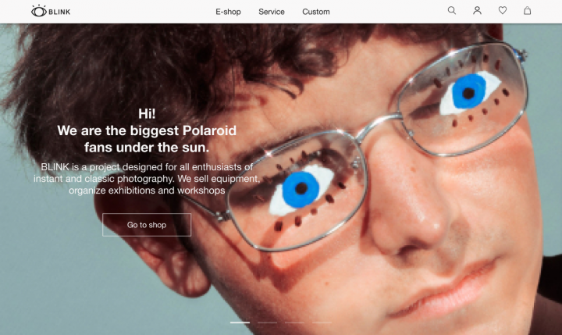The image size is (562, 335).
Task: Click the painted blue eye on lower lens
Action: click(x=301, y=189)
